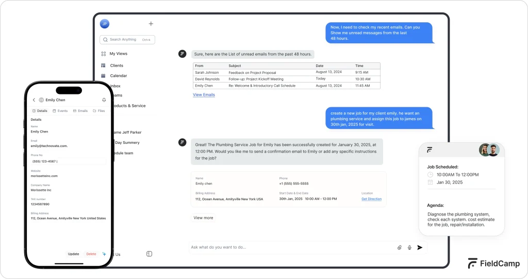This screenshot has height=279, width=528.
Task: Click the calendar icon on job card
Action: (430, 182)
